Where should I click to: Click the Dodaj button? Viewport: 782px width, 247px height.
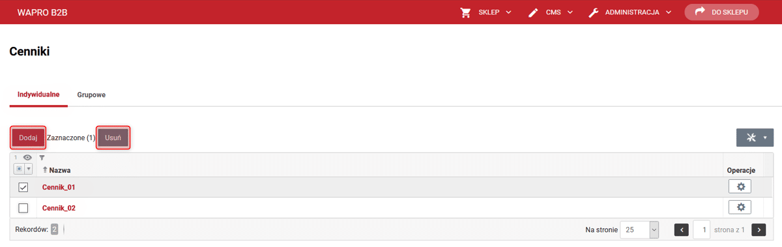[28, 138]
